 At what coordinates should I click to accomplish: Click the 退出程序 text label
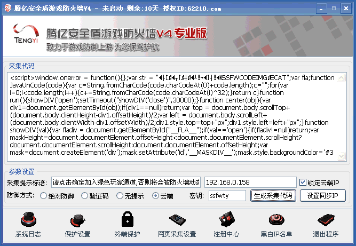tap(326, 234)
